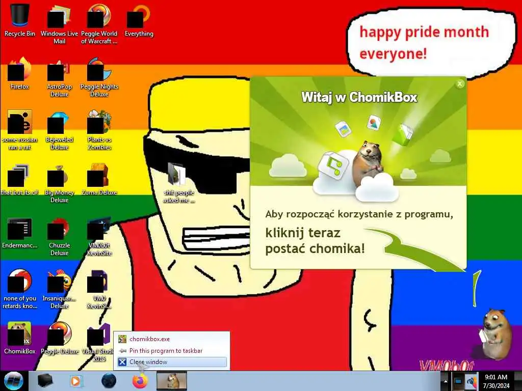Select the Peggle World of Warcraft icon
Screen dimensions: 522x391
pyautogui.click(x=99, y=23)
